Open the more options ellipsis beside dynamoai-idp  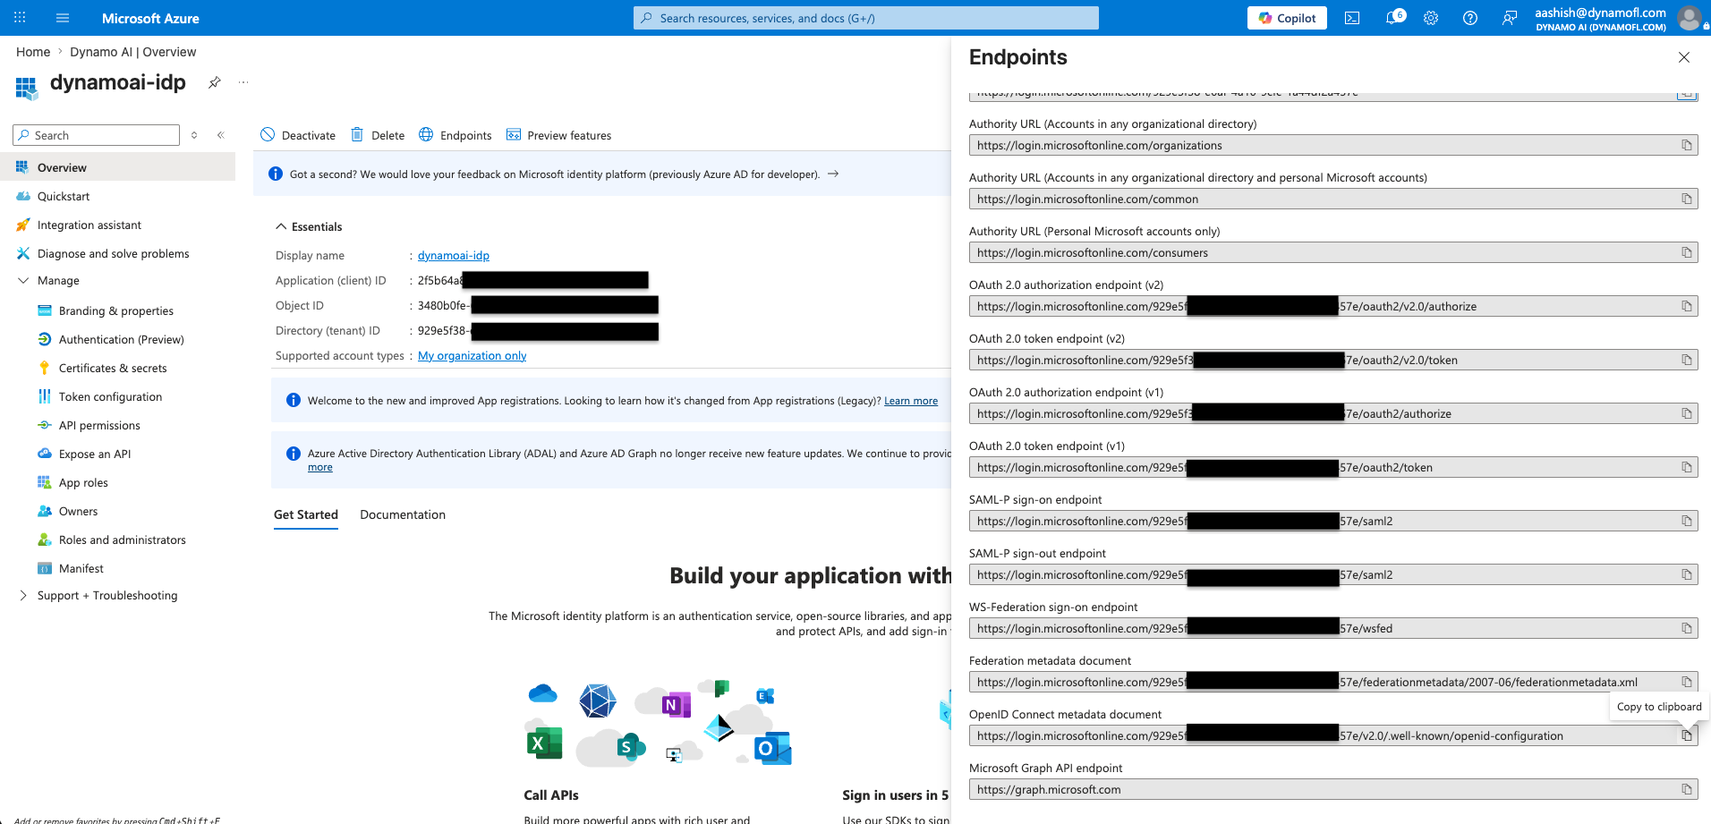243,82
